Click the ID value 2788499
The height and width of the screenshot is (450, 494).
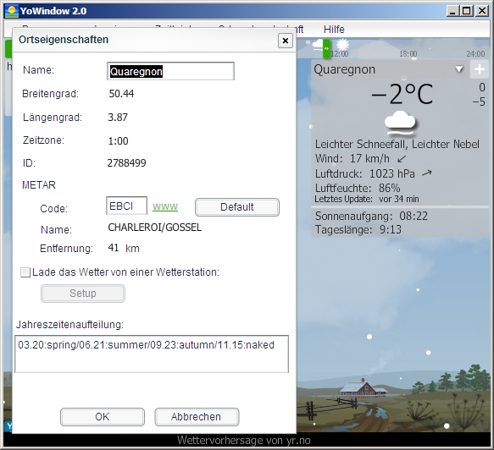(x=126, y=163)
